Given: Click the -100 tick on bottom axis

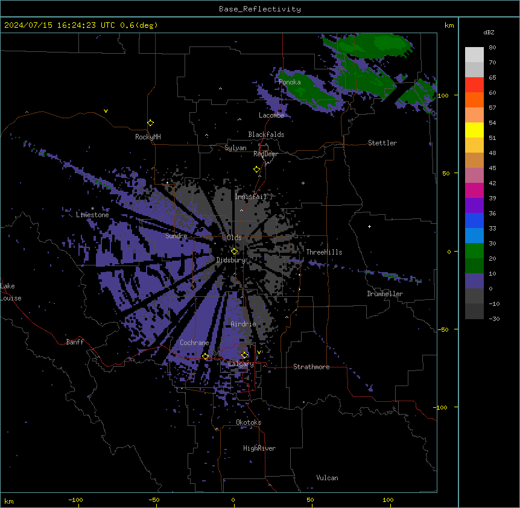Looking at the screenshot, I should coord(75,500).
